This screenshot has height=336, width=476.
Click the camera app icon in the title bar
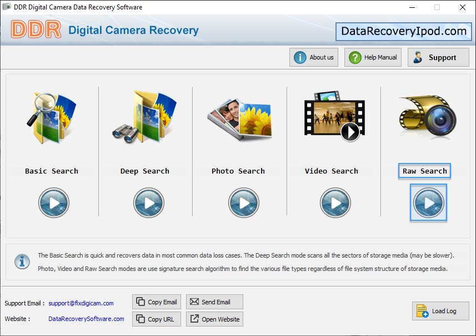pos(7,7)
